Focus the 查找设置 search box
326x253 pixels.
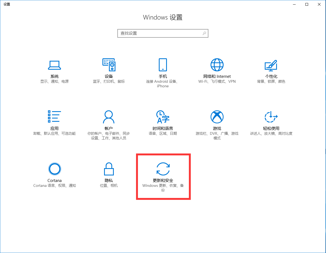[x=163, y=33]
